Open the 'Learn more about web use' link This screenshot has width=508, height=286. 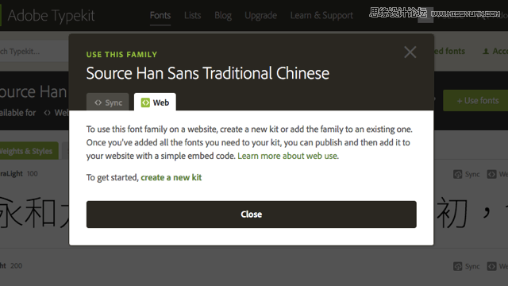click(x=288, y=156)
